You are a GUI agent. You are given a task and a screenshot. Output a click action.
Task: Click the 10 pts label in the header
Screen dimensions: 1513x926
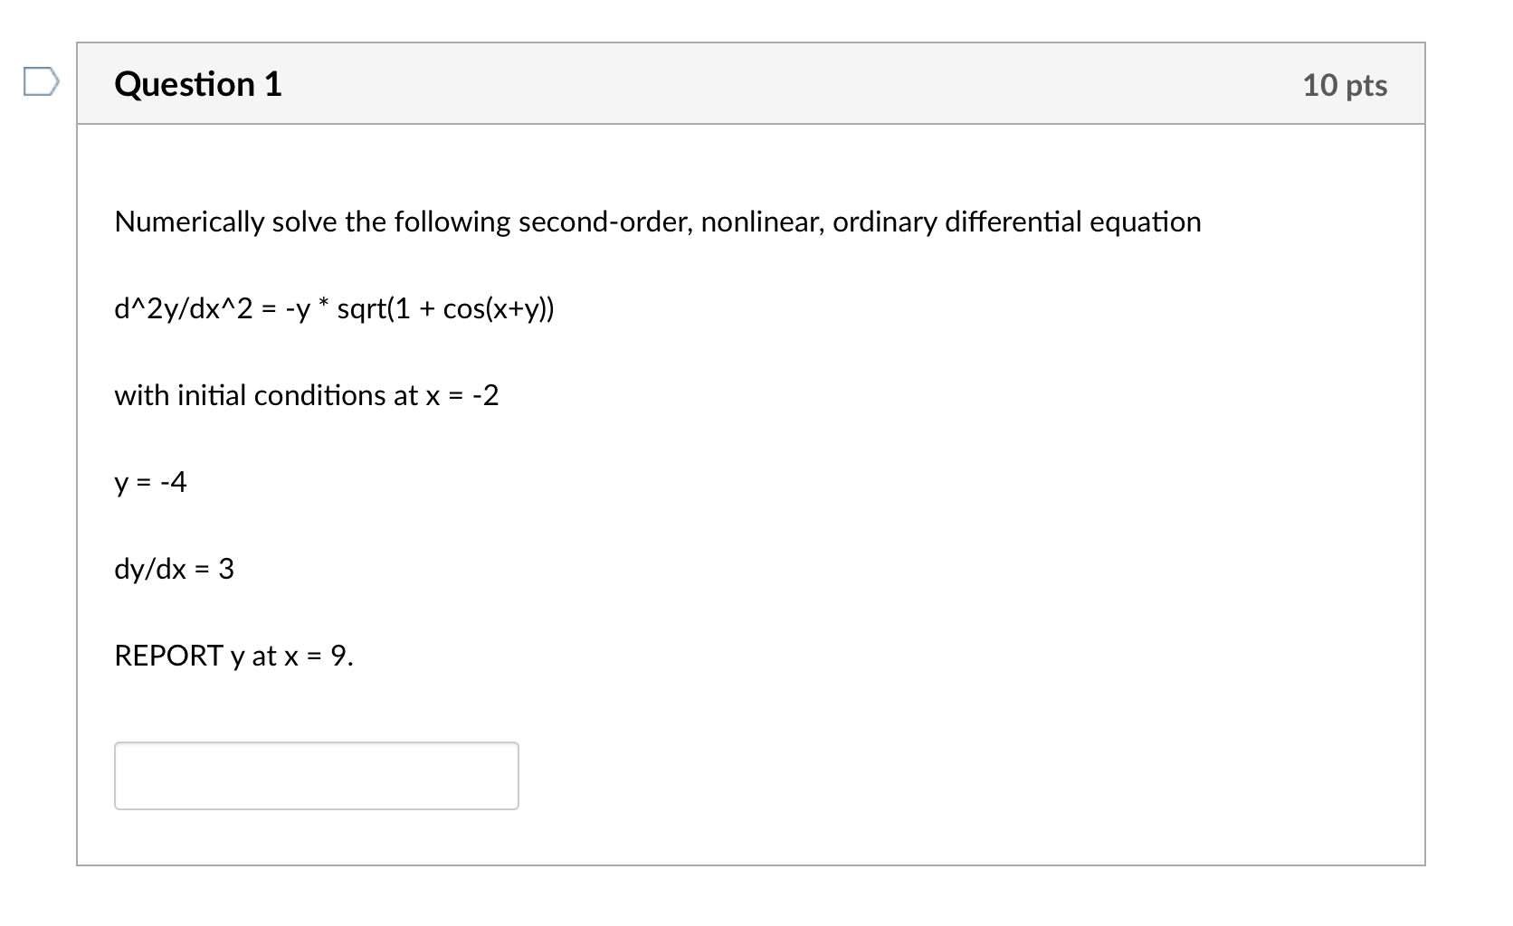pos(1346,83)
